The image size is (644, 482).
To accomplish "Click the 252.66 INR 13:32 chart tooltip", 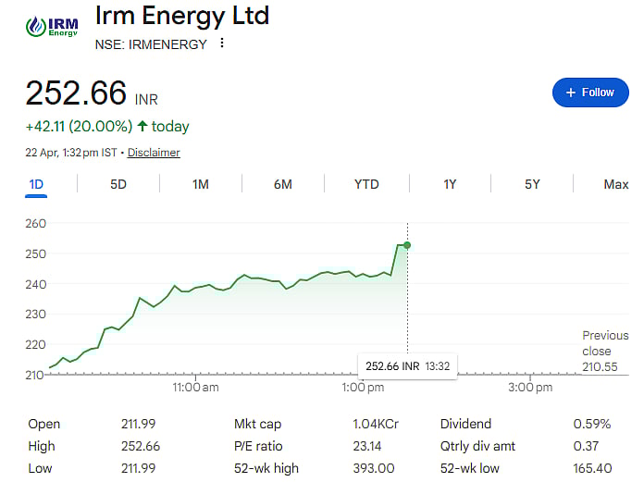I will pos(407,366).
